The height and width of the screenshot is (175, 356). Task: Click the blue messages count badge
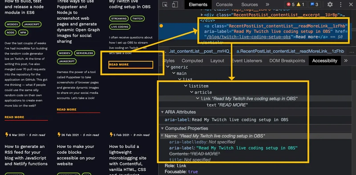click(x=314, y=4)
